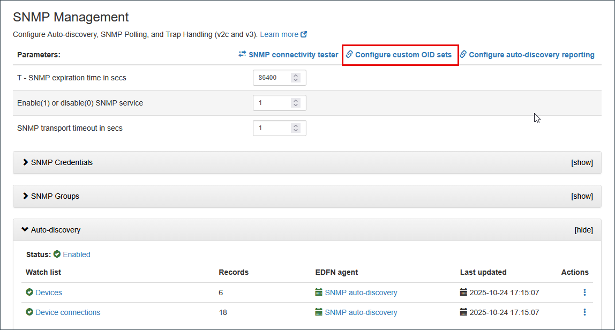The image size is (615, 330).
Task: Click the green check icon next to Device connections
Action: pyautogui.click(x=29, y=312)
